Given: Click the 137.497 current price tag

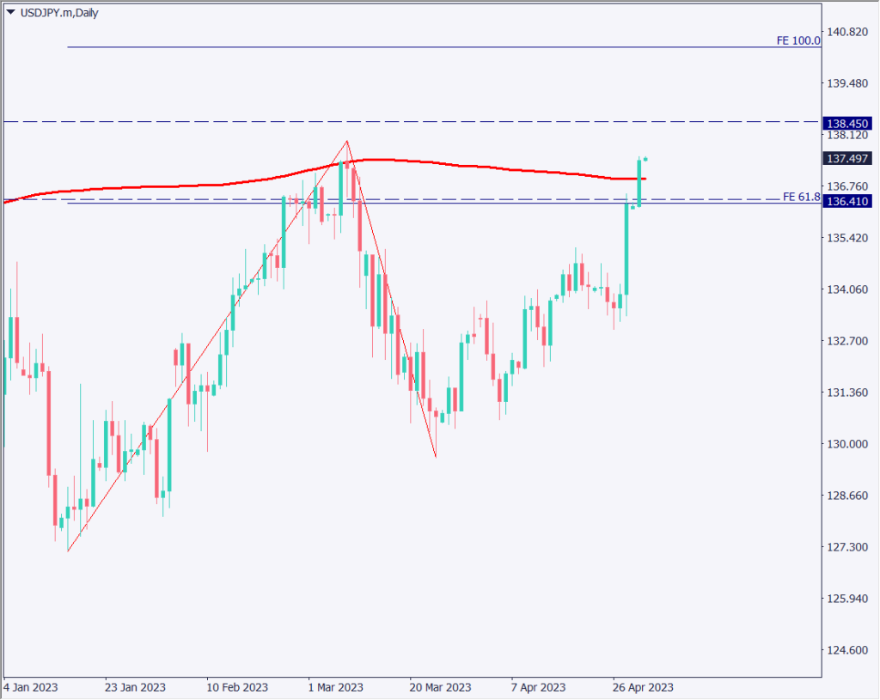Looking at the screenshot, I should pyautogui.click(x=848, y=159).
